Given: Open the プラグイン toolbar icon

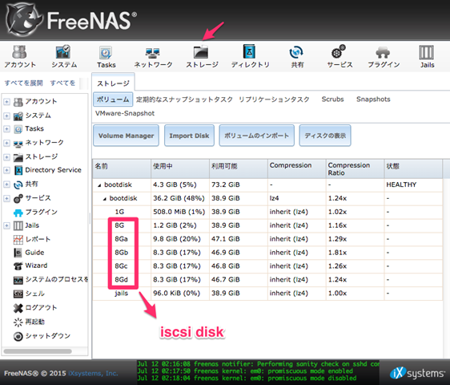Looking at the screenshot, I should pyautogui.click(x=384, y=57).
